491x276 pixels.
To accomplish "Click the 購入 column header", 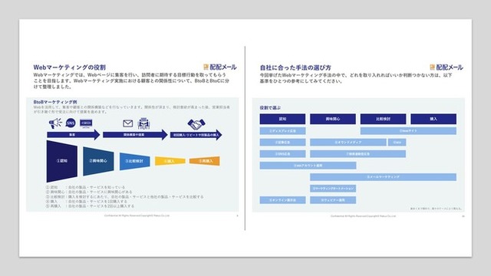I will [x=433, y=119].
